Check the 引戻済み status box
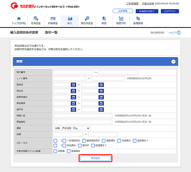191x172 pixels. 119,141
